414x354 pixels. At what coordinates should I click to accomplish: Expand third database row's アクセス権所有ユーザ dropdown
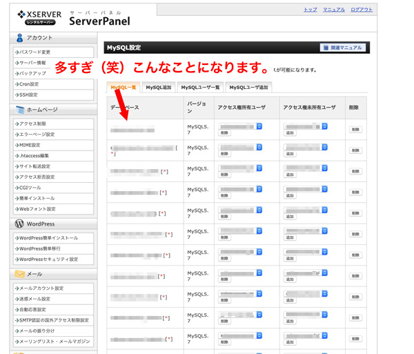[240, 168]
